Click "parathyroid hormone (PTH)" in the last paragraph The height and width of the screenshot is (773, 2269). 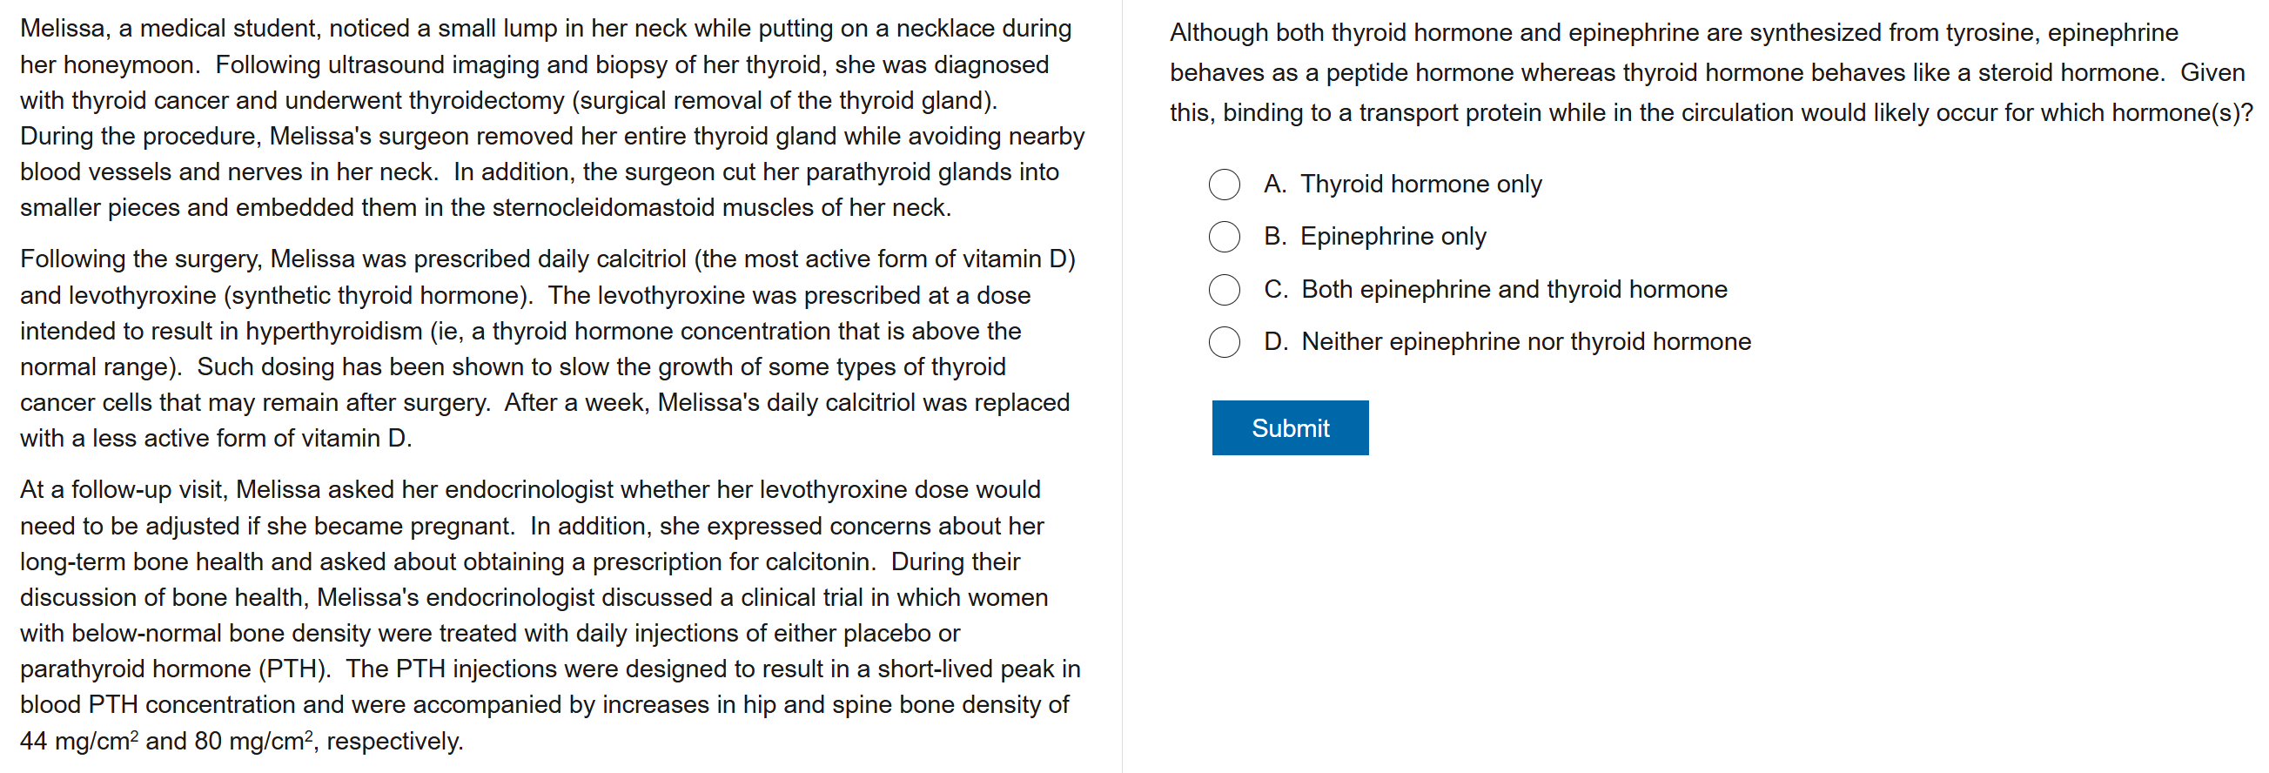click(x=174, y=669)
